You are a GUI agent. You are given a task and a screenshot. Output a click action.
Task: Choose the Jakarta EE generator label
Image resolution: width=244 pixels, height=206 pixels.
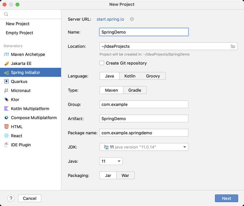[x=21, y=63]
